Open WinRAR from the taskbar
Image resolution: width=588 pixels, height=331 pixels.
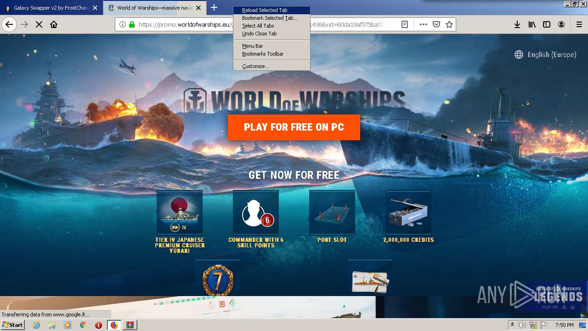(x=130, y=325)
